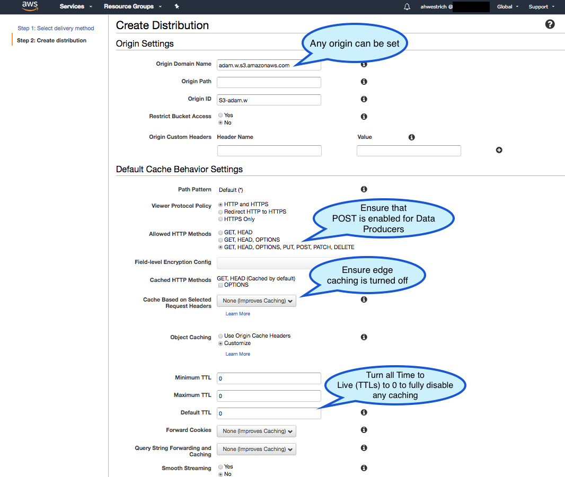Image resolution: width=565 pixels, height=477 pixels.
Task: Show info for Query String Forwarding
Action: pos(364,448)
